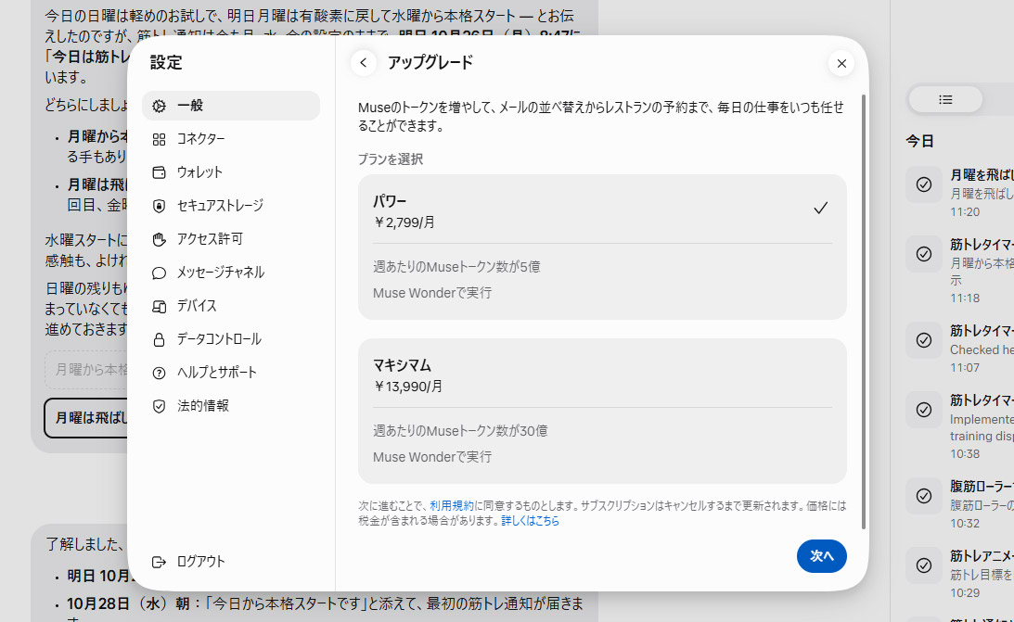Go back using the chevron beside アップグレード
This screenshot has width=1014, height=622.
[364, 63]
